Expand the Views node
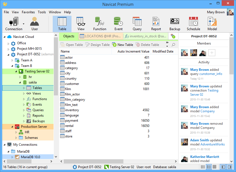The height and width of the screenshot is (172, 236). (x=24, y=93)
